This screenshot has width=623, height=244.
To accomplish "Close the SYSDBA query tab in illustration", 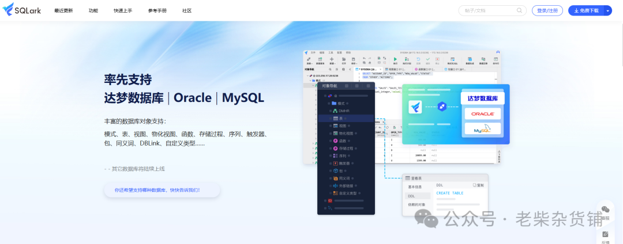I will point(380,69).
